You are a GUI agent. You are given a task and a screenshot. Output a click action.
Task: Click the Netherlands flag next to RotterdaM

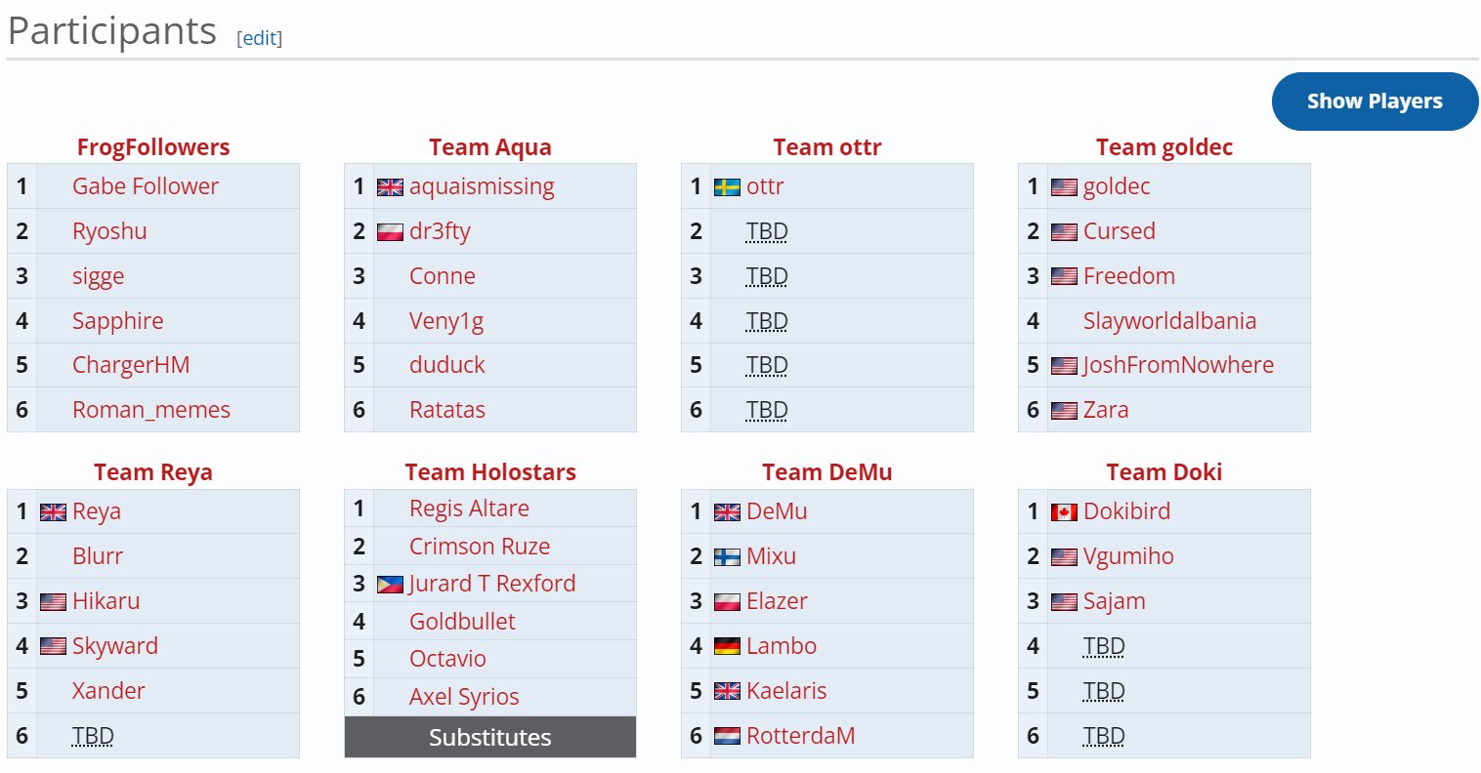[x=727, y=736]
